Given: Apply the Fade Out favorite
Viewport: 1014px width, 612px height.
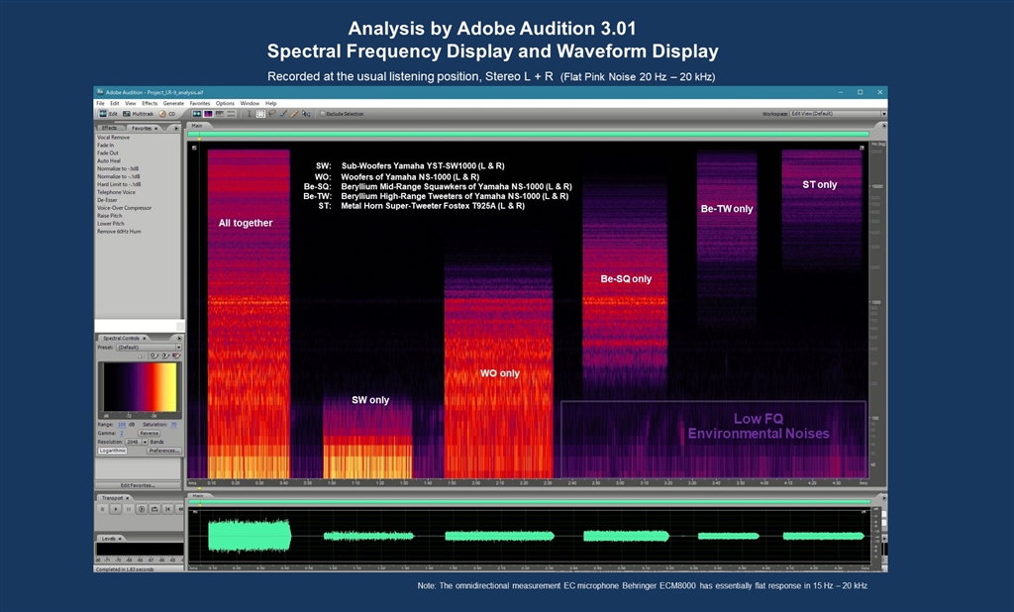Looking at the screenshot, I should point(107,153).
